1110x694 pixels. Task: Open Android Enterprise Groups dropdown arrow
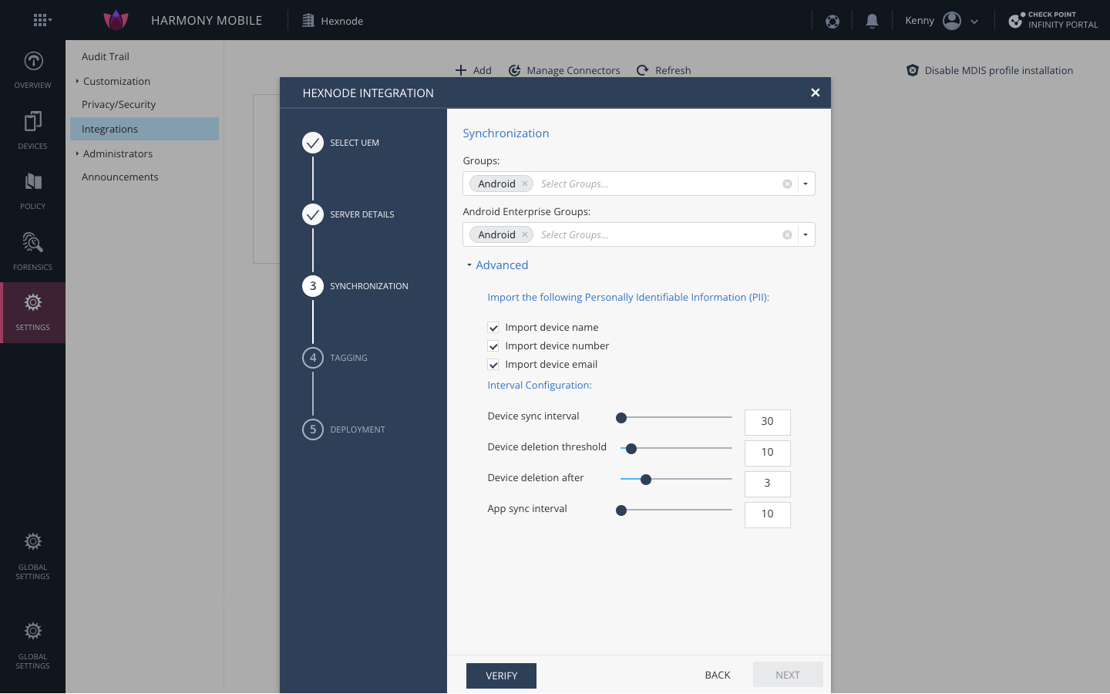pos(806,234)
